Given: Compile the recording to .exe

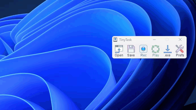Looking at the screenshot, I should (x=168, y=51).
